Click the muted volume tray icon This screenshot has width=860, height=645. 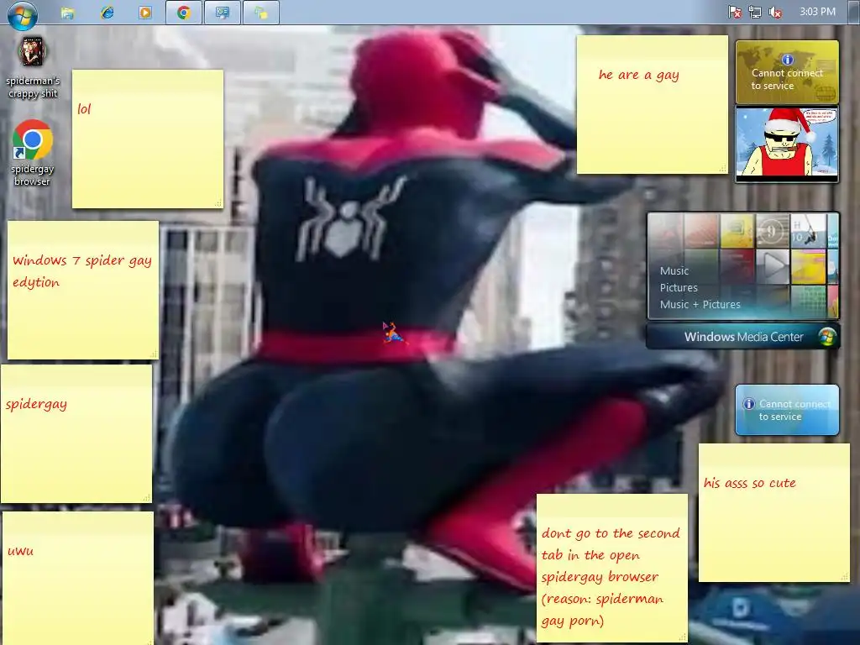775,12
